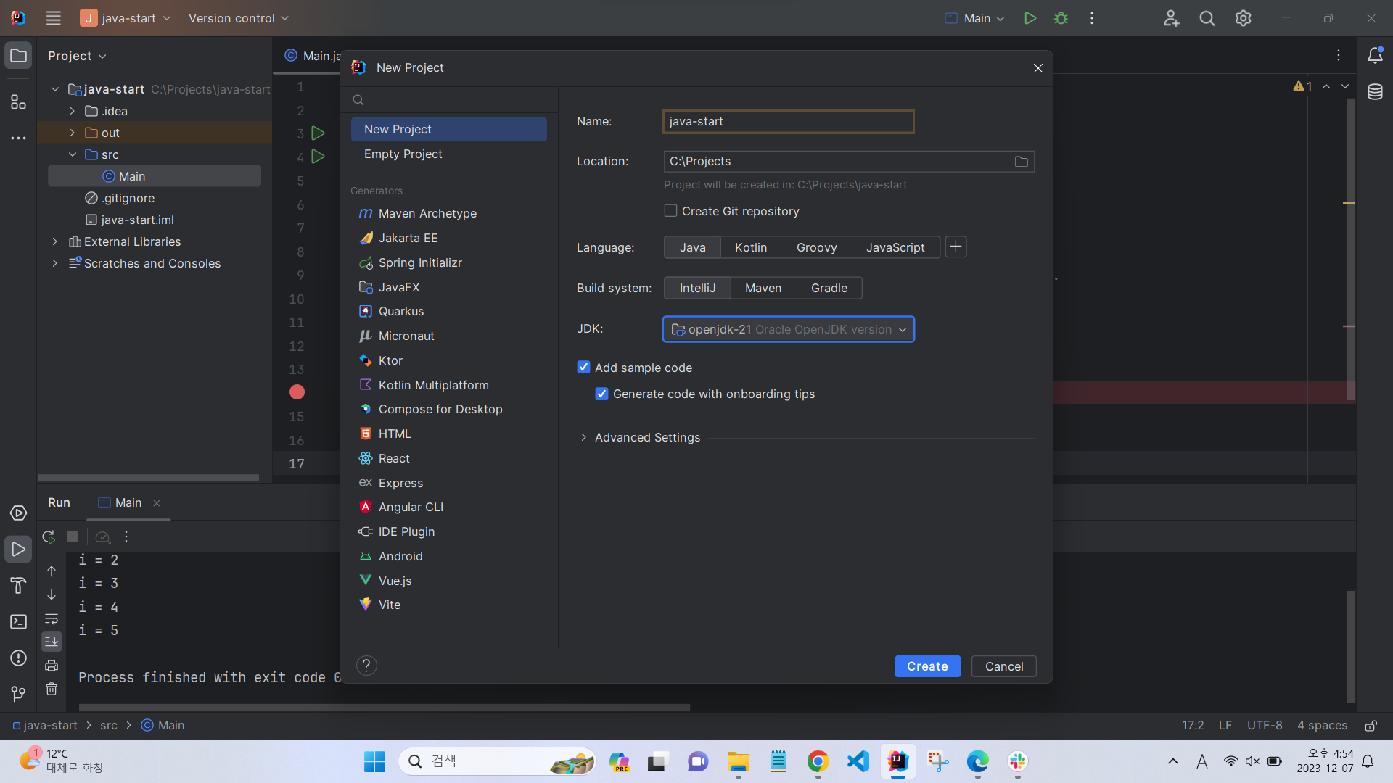The width and height of the screenshot is (1393, 783).
Task: Click the Build hammer icon in sidebar
Action: pos(18,585)
